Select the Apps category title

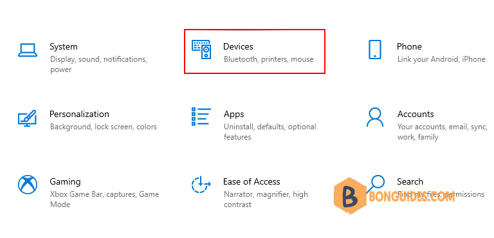233,114
